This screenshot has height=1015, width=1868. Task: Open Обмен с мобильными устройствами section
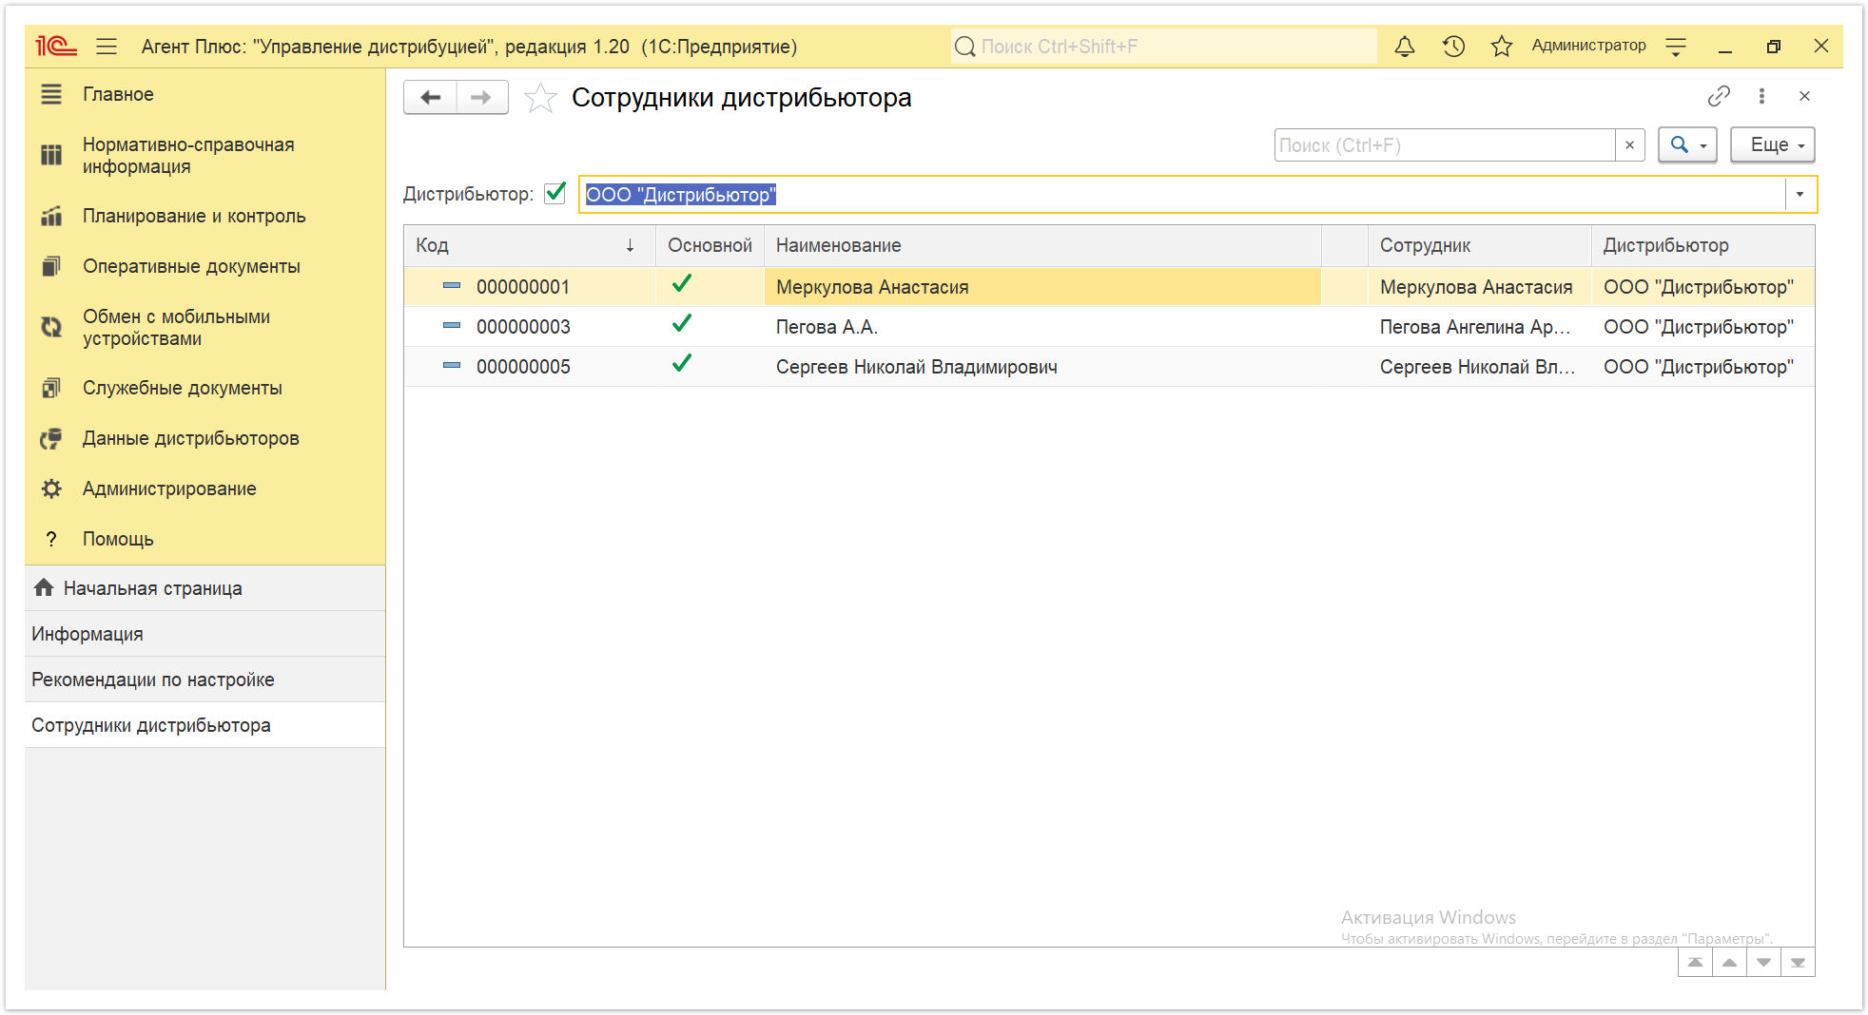[x=204, y=328]
